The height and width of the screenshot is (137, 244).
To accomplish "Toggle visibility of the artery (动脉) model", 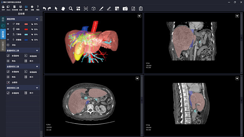I will (8, 29).
